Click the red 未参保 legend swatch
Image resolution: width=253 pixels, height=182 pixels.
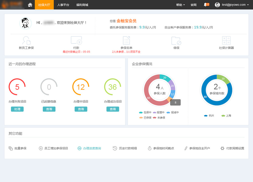(x=155, y=118)
